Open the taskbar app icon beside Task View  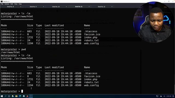tap(13, 96)
